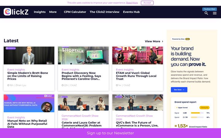This screenshot has width=221, height=138.
Task: Open the hamburger menu icon
Action: 215,13
